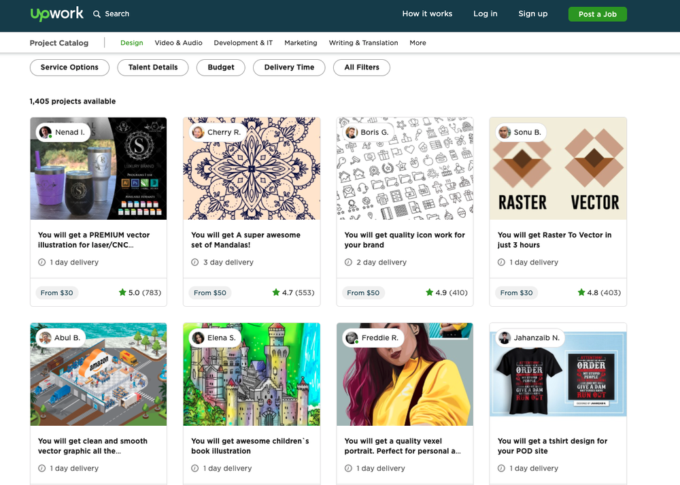The image size is (680, 485).
Task: Click Abul B.'s profile avatar
Action: [x=46, y=338]
